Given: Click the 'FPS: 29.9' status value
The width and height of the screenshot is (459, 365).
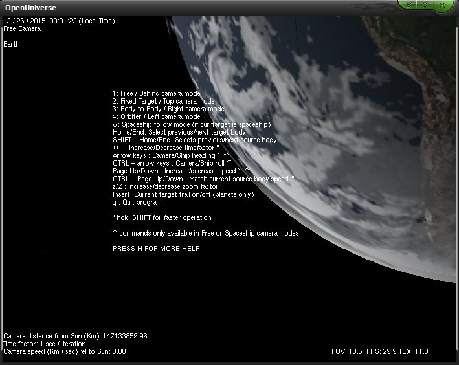Looking at the screenshot, I should (x=381, y=351).
